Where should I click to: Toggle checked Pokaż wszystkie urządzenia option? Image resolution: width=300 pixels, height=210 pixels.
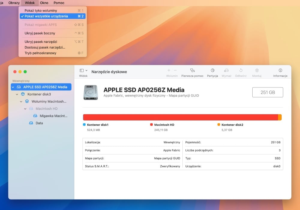tap(52, 16)
